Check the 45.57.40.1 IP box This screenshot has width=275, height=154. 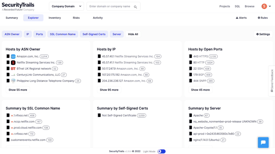(99, 56)
